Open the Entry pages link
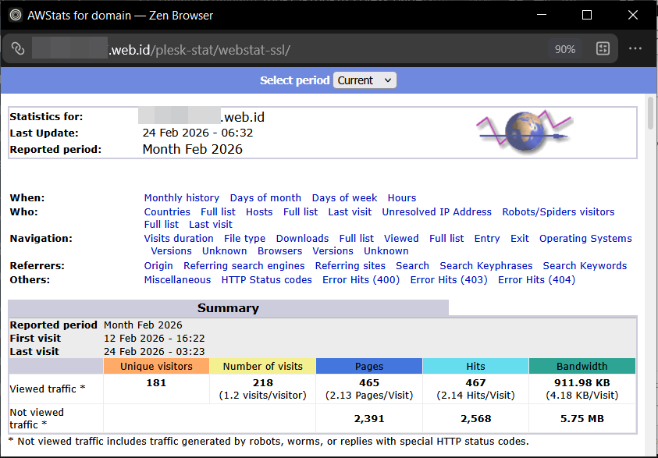The image size is (658, 458). (x=487, y=239)
